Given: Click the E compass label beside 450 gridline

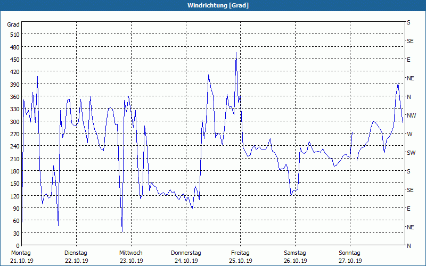Looking at the screenshot, I should (408, 60).
